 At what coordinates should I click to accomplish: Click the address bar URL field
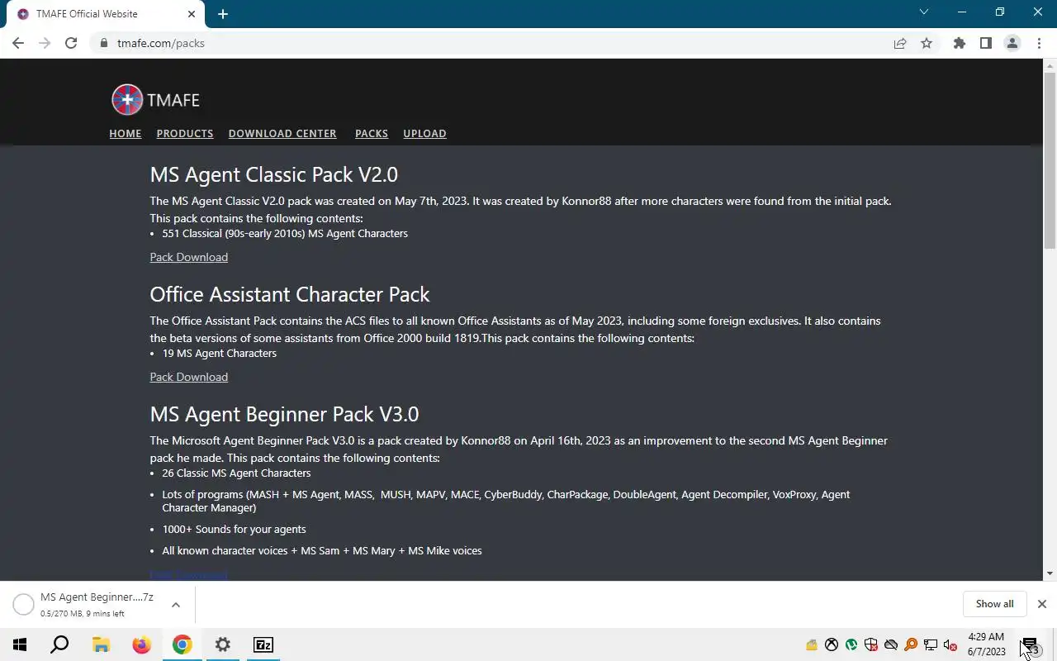coord(495,43)
